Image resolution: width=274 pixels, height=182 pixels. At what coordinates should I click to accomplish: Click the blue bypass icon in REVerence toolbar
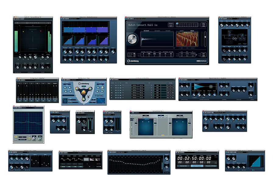(x=126, y=19)
